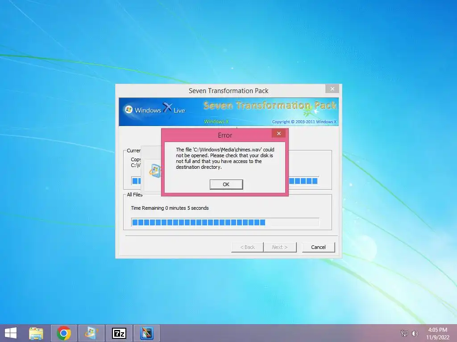
Task: Click the chimes.wav error message text
Action: point(225,158)
